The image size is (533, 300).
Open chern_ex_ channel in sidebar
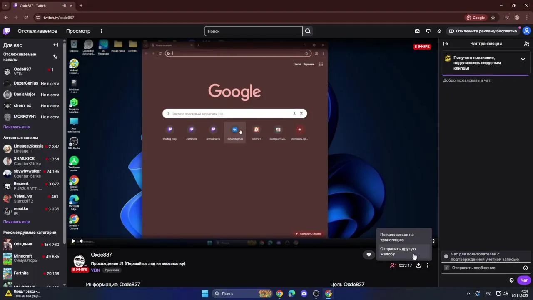click(32, 106)
